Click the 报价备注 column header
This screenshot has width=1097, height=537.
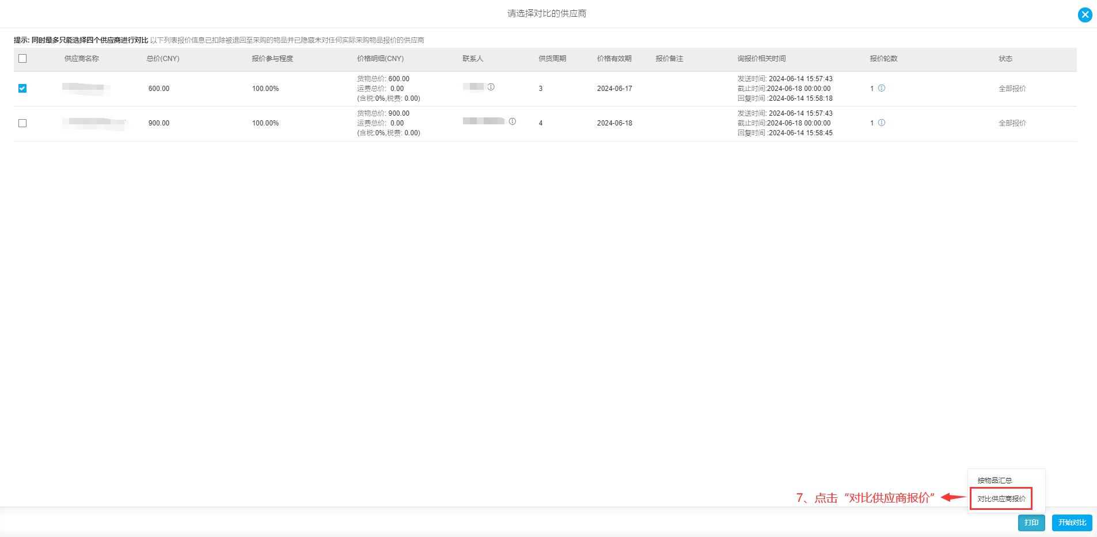coord(669,59)
